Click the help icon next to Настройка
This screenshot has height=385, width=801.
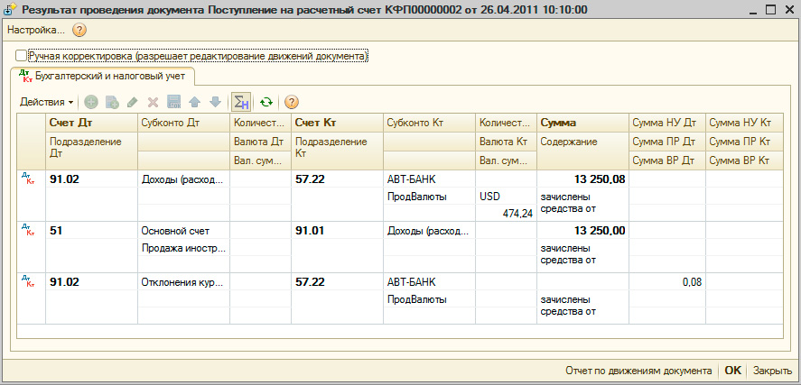[x=79, y=30]
